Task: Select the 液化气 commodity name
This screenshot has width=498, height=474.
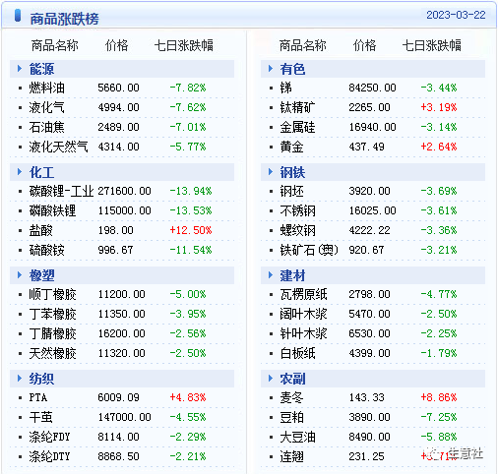Action: point(47,107)
